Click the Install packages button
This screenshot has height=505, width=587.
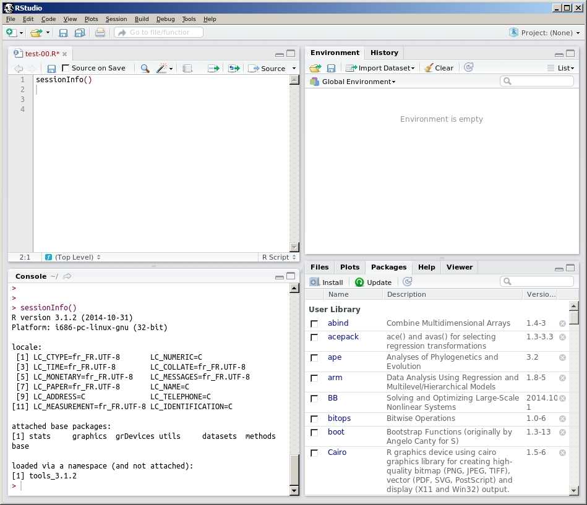[327, 282]
